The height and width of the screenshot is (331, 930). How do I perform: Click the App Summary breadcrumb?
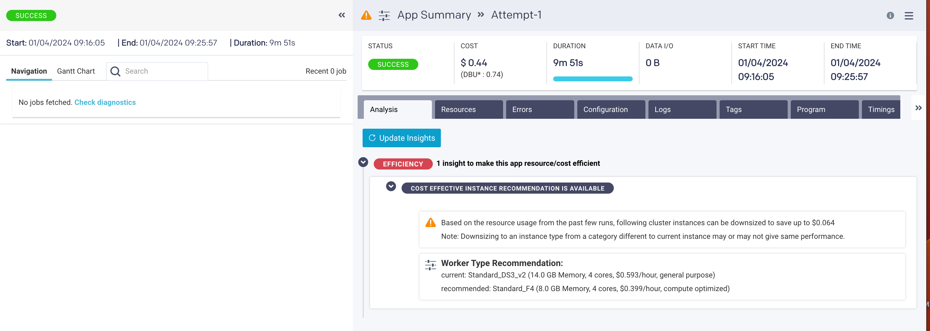pos(434,15)
